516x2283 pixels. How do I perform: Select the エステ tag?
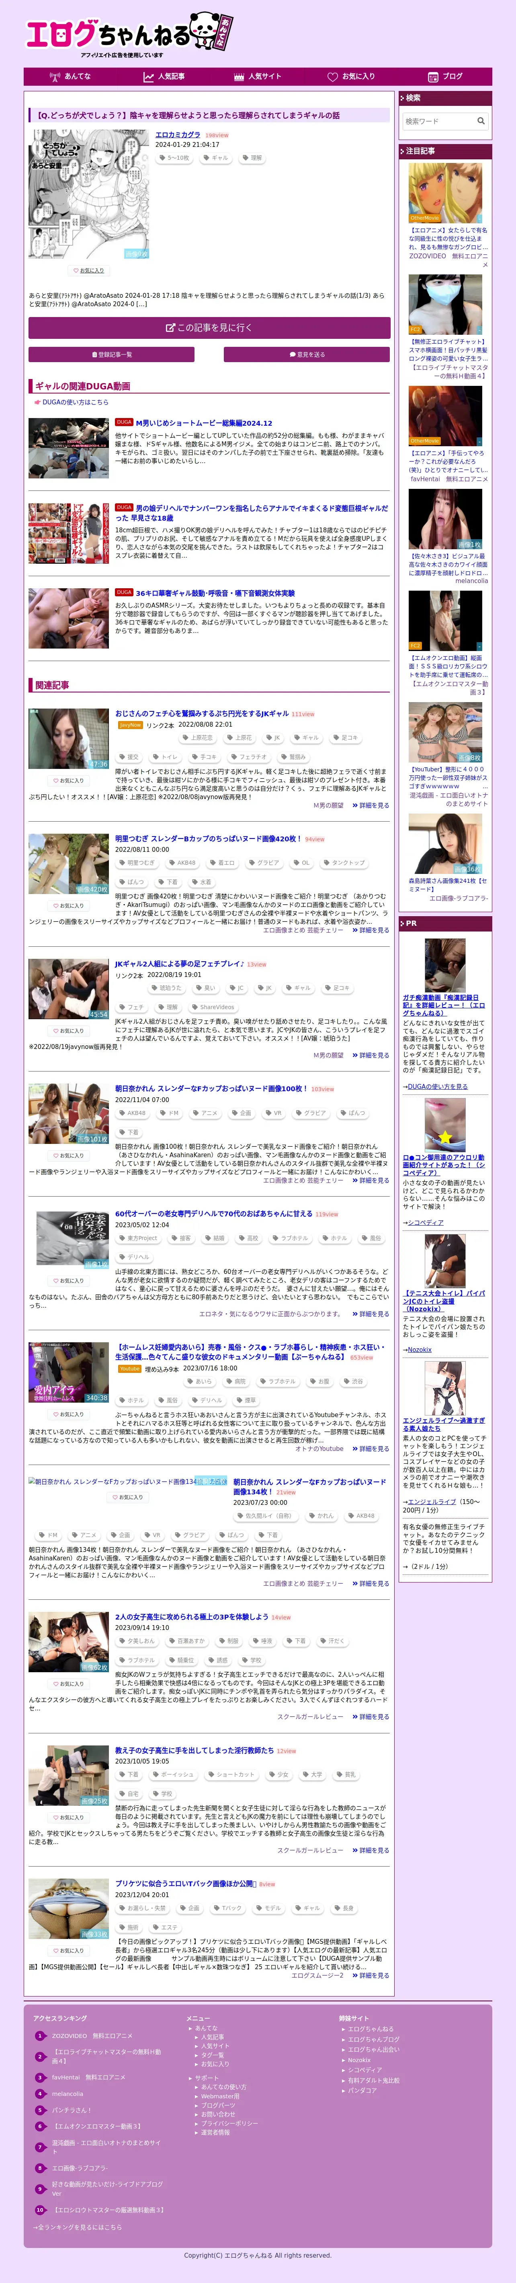(x=166, y=1928)
